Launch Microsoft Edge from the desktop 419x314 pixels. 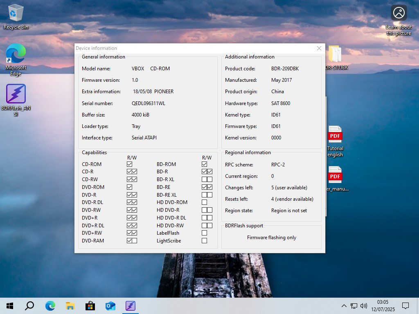click(x=16, y=60)
